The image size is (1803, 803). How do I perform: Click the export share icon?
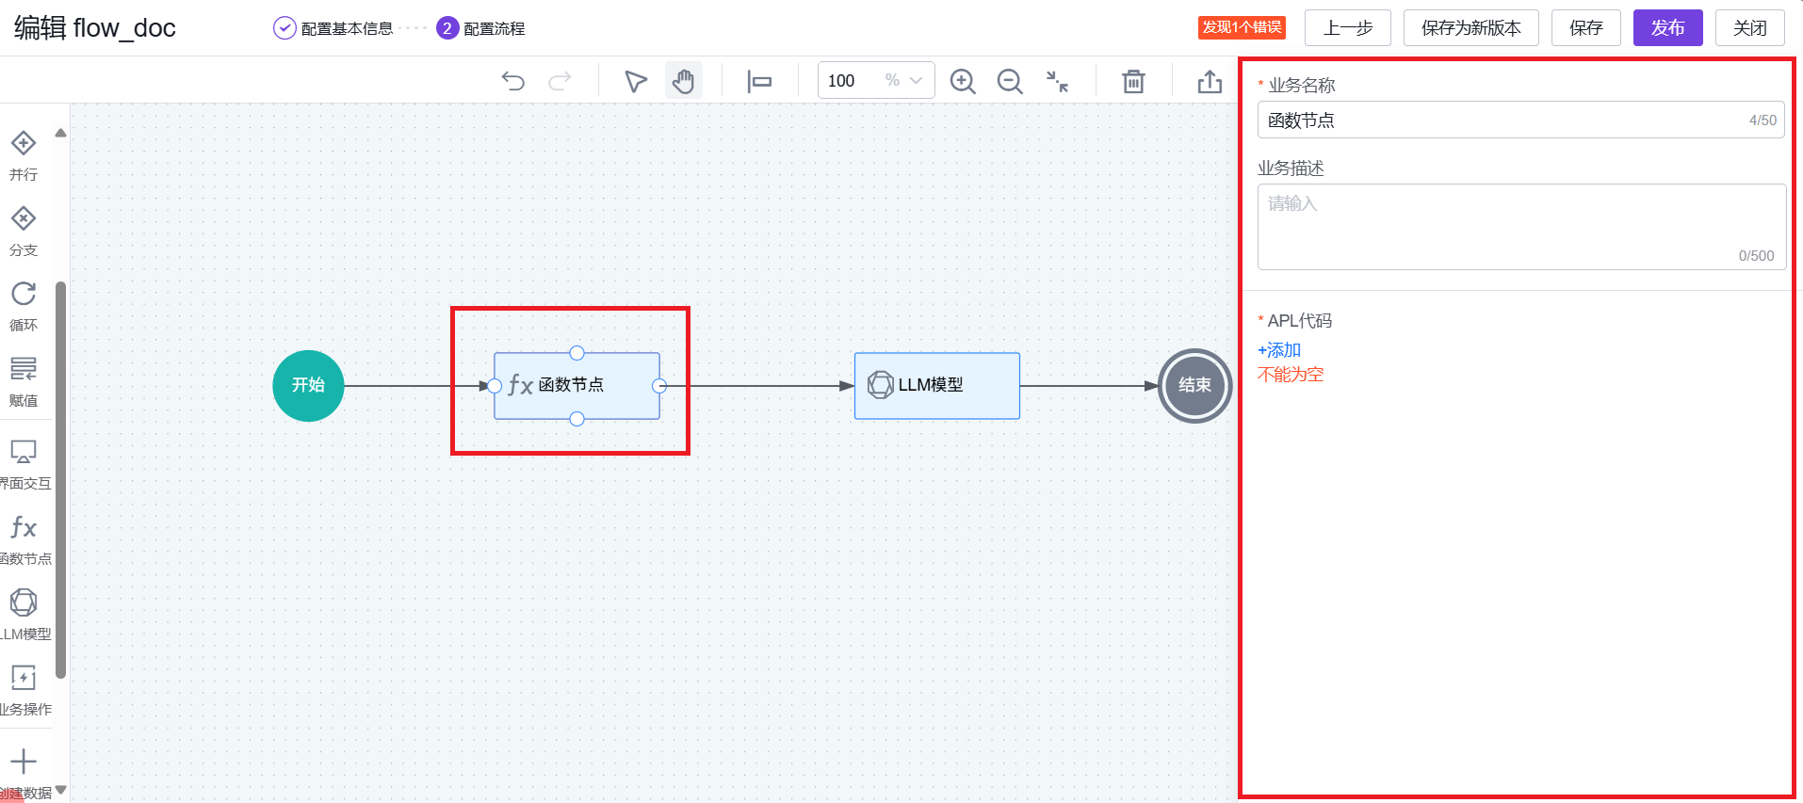(1210, 81)
